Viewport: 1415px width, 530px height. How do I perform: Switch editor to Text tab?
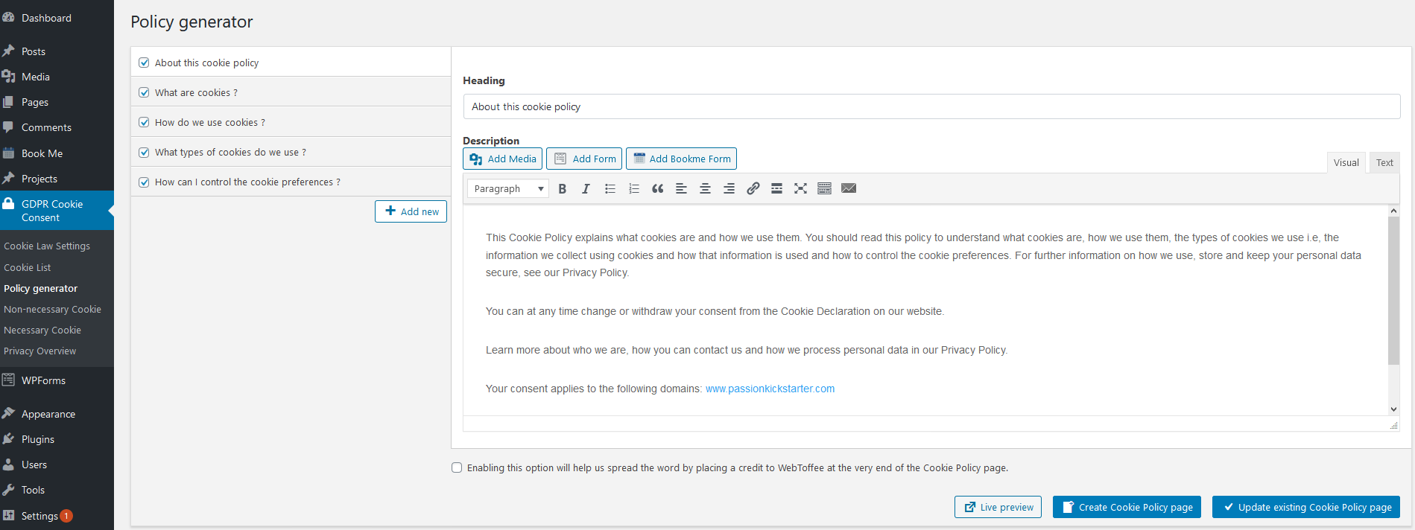point(1384,162)
